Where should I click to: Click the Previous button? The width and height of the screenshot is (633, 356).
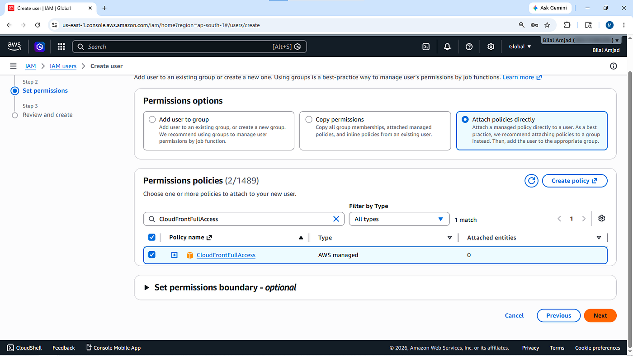[559, 315]
